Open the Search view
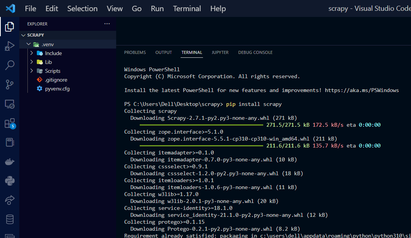 pos(10,65)
